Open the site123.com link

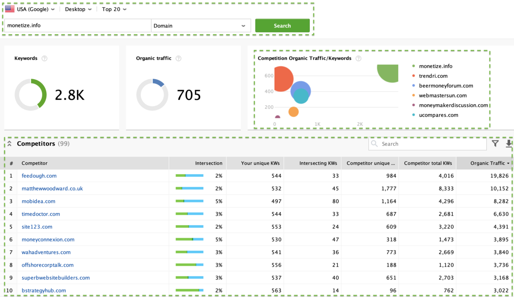point(37,227)
